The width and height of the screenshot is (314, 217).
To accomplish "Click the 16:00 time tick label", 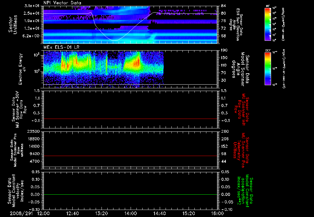I will (217, 213).
